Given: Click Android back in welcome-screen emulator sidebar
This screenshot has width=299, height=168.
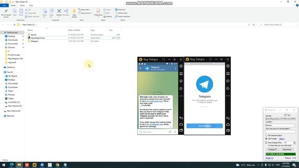Looking at the screenshot, I should coord(228,118).
